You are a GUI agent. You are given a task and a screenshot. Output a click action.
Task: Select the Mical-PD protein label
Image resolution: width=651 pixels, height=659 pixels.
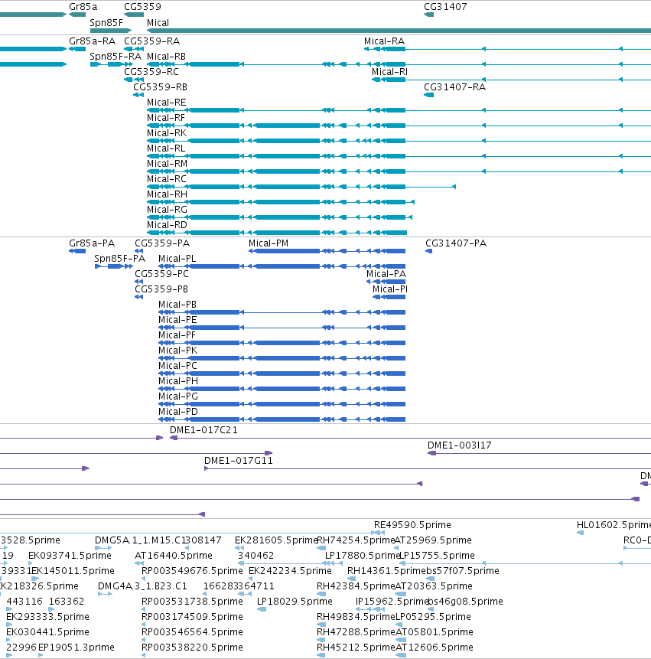pyautogui.click(x=178, y=412)
